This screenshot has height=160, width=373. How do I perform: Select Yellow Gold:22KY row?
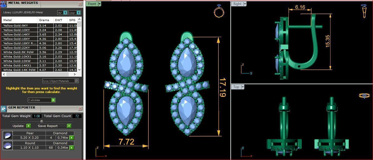(x=39, y=48)
